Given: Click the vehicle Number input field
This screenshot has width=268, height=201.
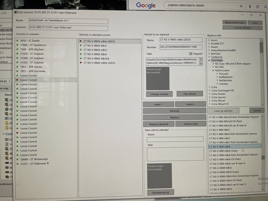Looking at the screenshot, I should point(181,47).
